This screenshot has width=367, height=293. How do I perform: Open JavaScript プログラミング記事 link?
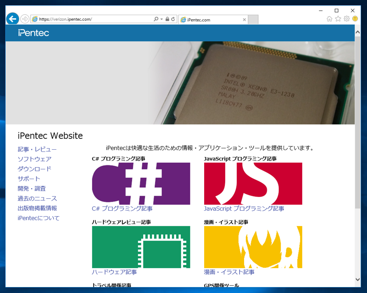coord(244,208)
